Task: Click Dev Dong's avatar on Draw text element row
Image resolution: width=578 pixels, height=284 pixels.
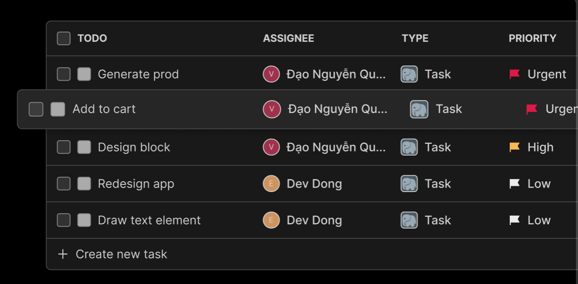Action: coord(271,220)
